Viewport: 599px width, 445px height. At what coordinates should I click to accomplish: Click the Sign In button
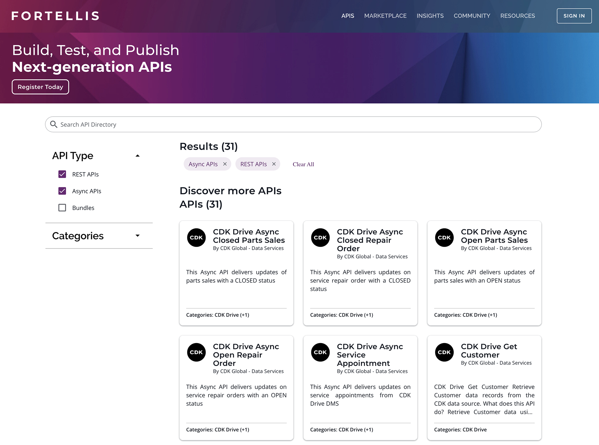pyautogui.click(x=574, y=16)
